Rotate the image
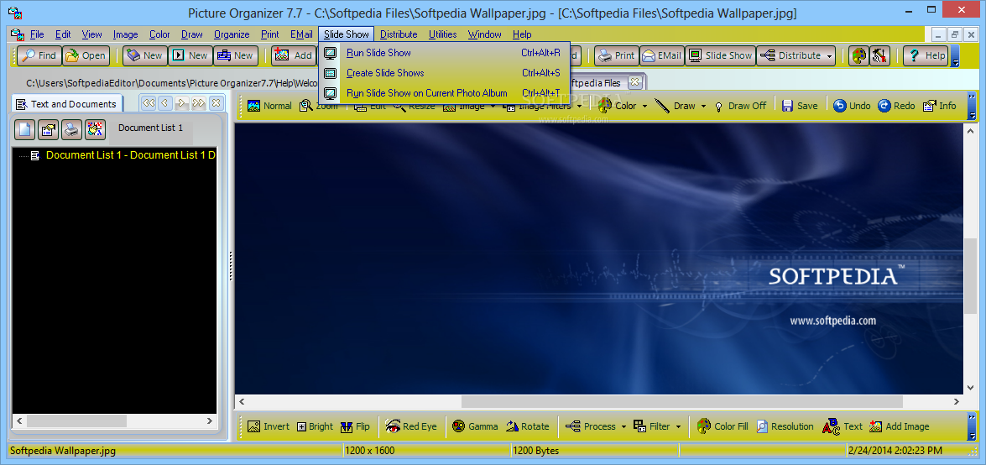 (528, 426)
